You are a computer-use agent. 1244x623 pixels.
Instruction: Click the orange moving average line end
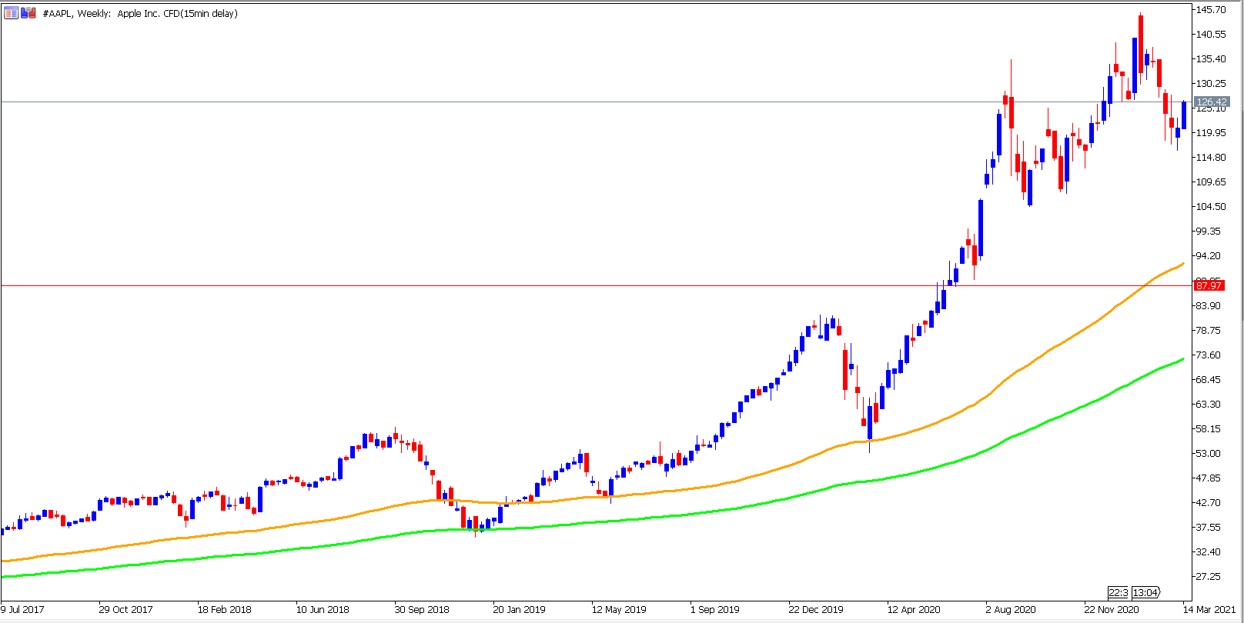(1182, 265)
